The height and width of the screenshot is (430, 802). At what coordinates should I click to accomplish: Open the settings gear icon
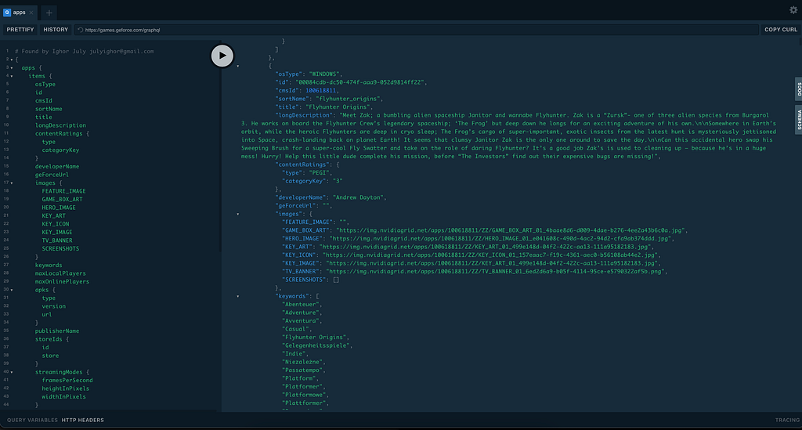click(793, 9)
